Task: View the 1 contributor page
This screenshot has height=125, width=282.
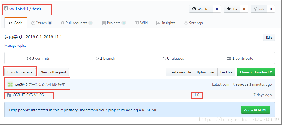Action: pos(241,59)
